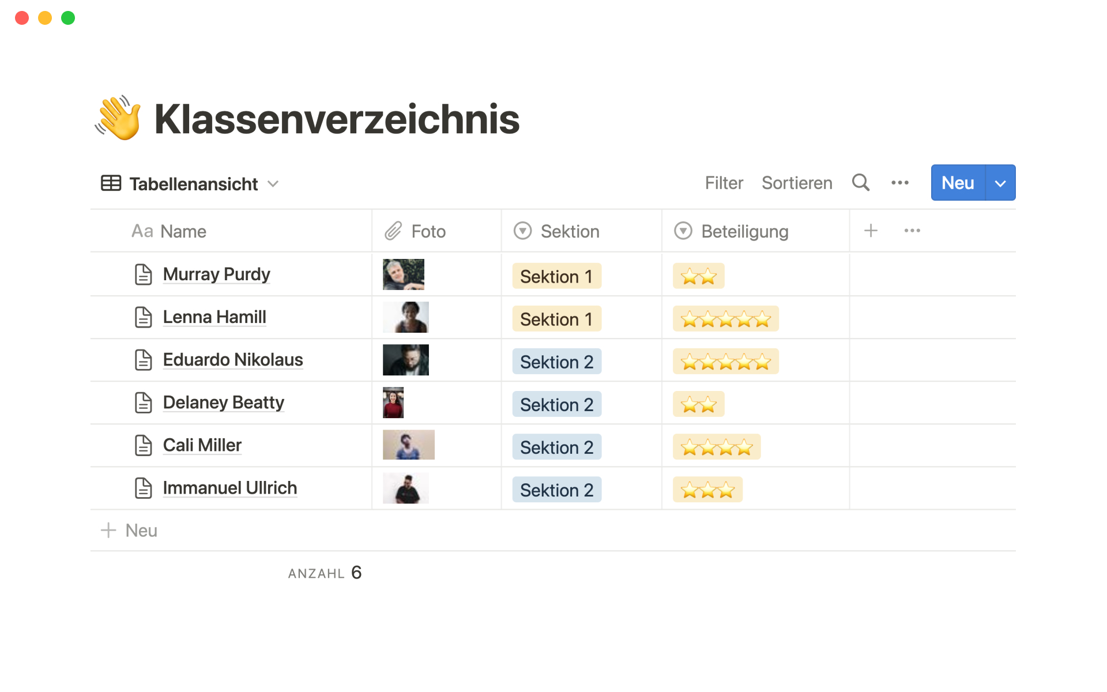Toggle Beteiligung rating for Delaney Beatty
The image size is (1107, 692).
tap(699, 402)
